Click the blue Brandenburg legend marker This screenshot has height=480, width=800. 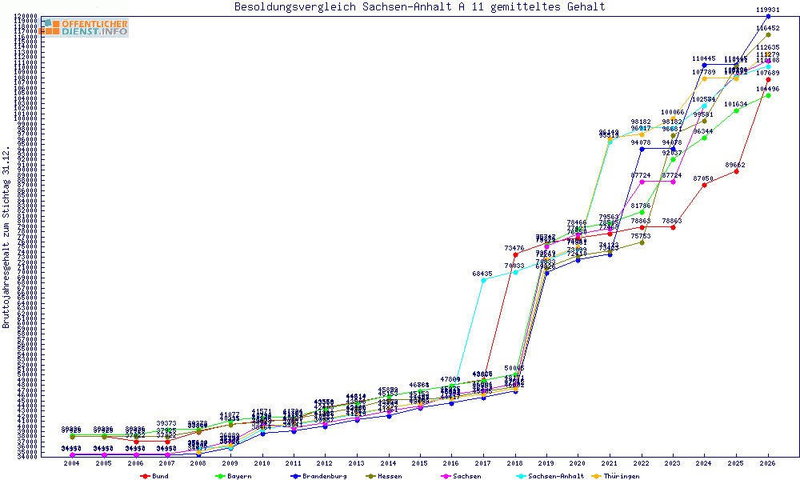295,476
